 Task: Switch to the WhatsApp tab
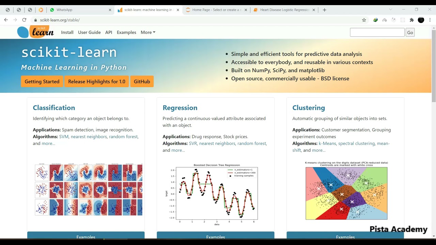pos(80,10)
